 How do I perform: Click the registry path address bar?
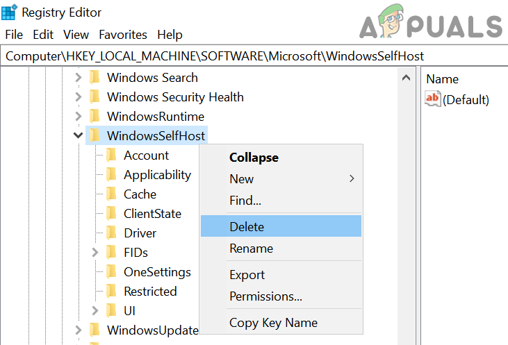(254, 56)
